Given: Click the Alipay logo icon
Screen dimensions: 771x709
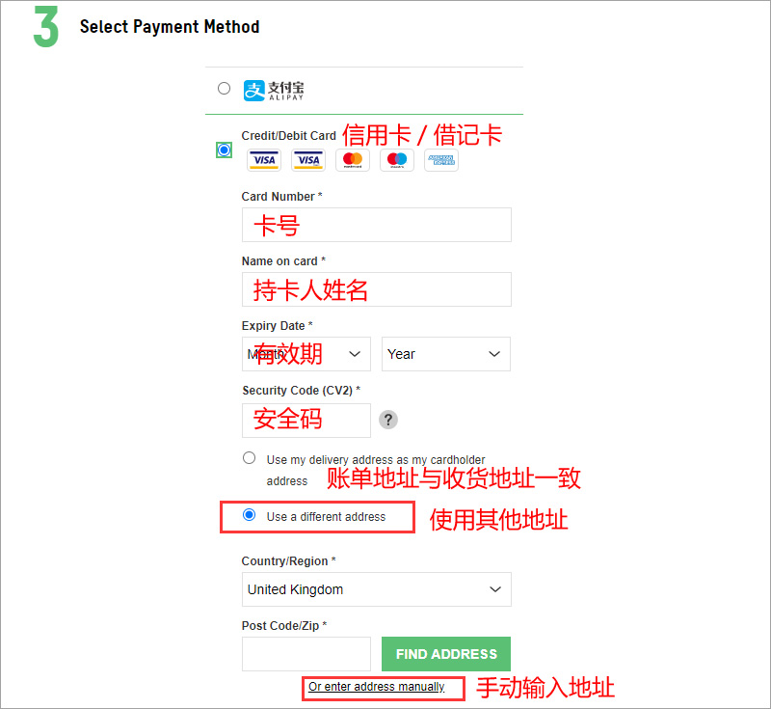Looking at the screenshot, I should [274, 91].
